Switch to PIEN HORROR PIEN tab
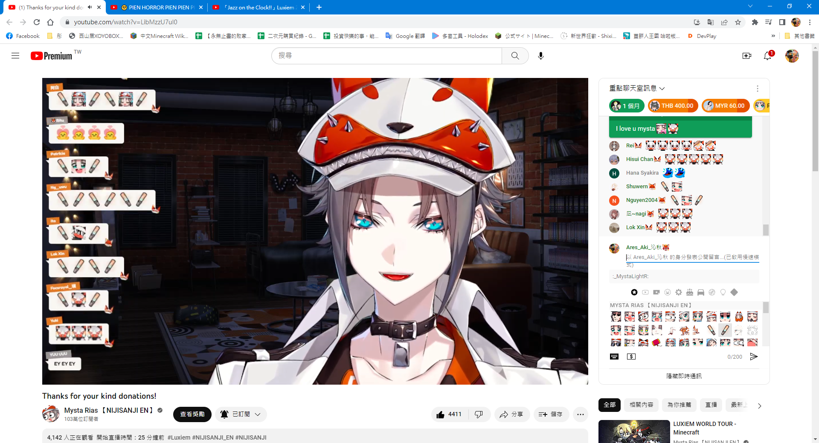819x443 pixels. pos(157,7)
